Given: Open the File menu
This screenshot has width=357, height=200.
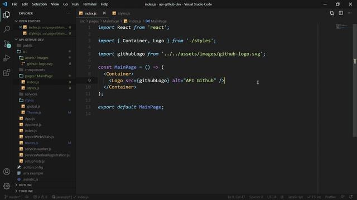Looking at the screenshot, I should tap(15, 4).
